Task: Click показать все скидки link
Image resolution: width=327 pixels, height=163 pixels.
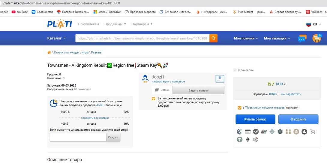Action: [95, 118]
